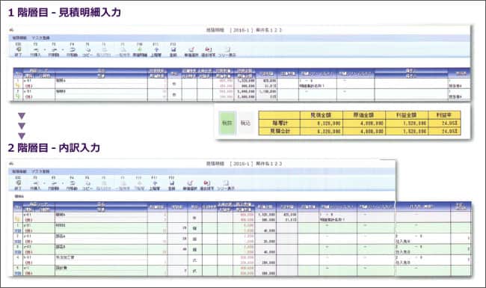Click application icon in 1階層目 window title bar
The height and width of the screenshot is (288, 486).
pyautogui.click(x=11, y=30)
